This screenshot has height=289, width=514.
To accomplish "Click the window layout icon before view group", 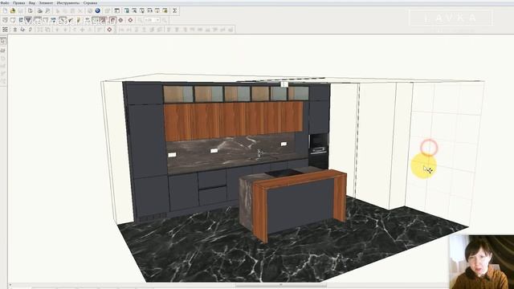I will [117, 10].
